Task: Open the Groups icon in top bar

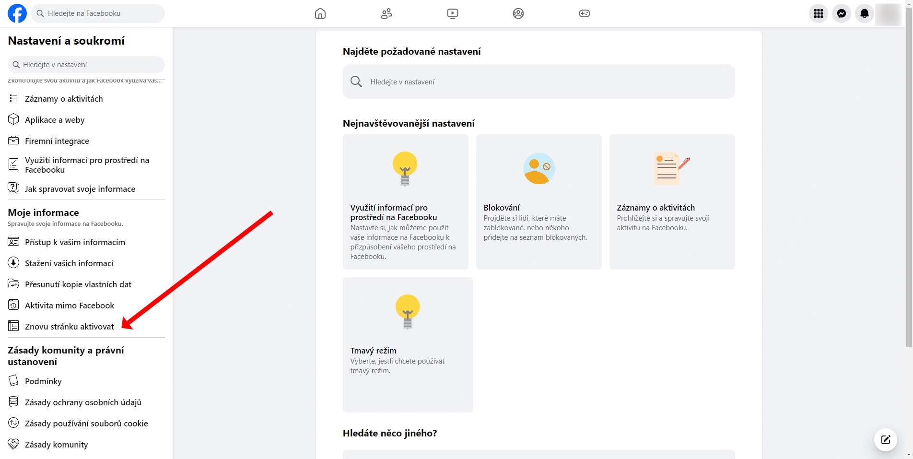Action: coord(518,13)
